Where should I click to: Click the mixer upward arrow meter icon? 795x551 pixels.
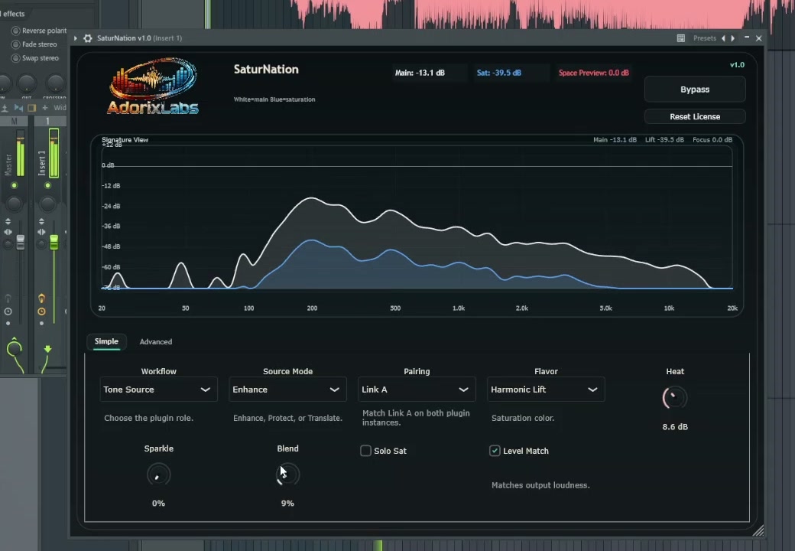click(5, 108)
